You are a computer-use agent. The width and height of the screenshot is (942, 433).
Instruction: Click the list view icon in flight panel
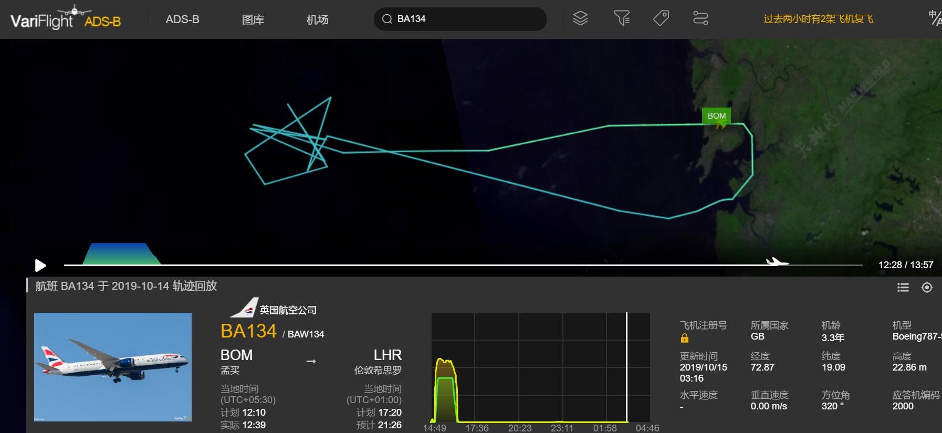pos(903,288)
